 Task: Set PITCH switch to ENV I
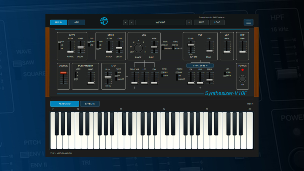(162, 72)
